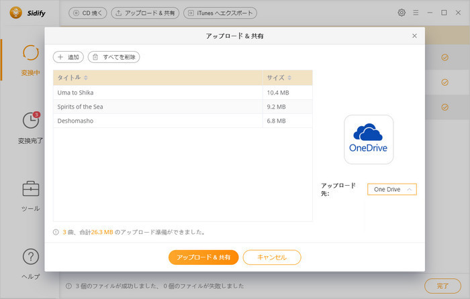470x299 pixels.
Task: Click the 26.3 MB total size text
Action: coord(102,232)
